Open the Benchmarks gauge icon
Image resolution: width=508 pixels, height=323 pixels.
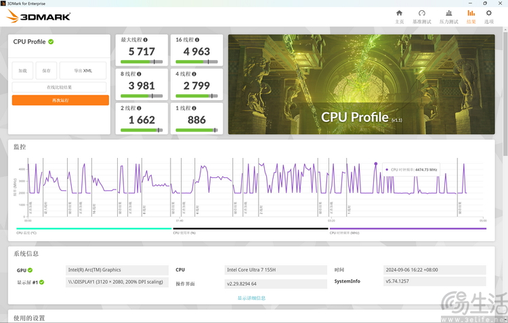pos(421,13)
